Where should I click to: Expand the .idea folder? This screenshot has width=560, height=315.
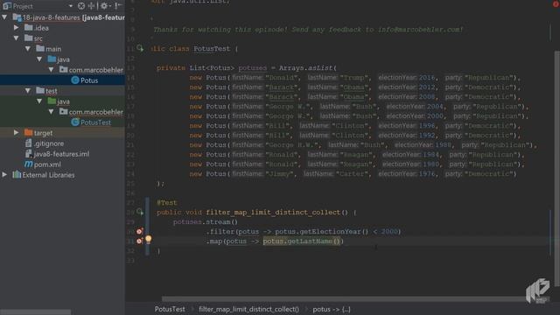coord(17,27)
